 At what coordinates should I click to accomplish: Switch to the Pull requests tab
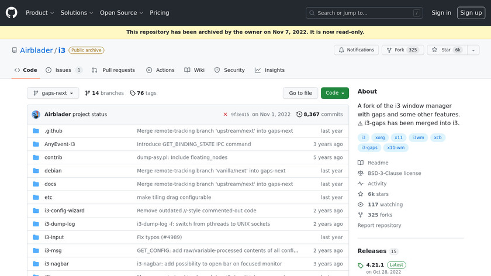coord(113,70)
